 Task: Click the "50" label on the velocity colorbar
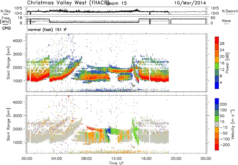[222, 116]
